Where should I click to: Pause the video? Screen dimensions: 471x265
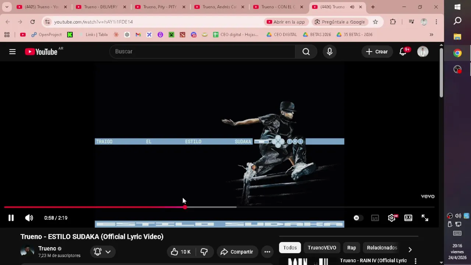(x=11, y=218)
